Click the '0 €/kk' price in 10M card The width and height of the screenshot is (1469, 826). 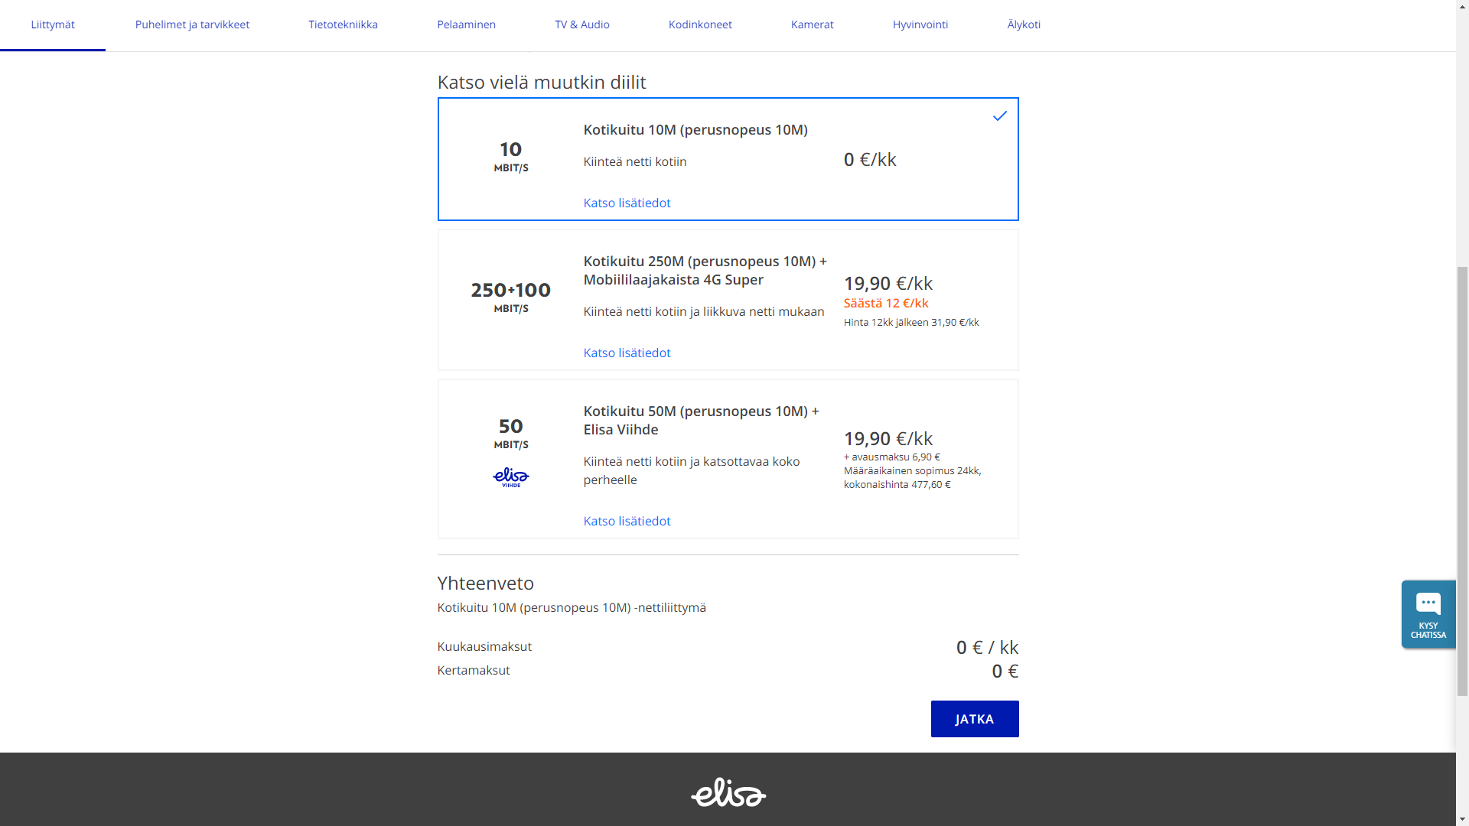click(870, 159)
